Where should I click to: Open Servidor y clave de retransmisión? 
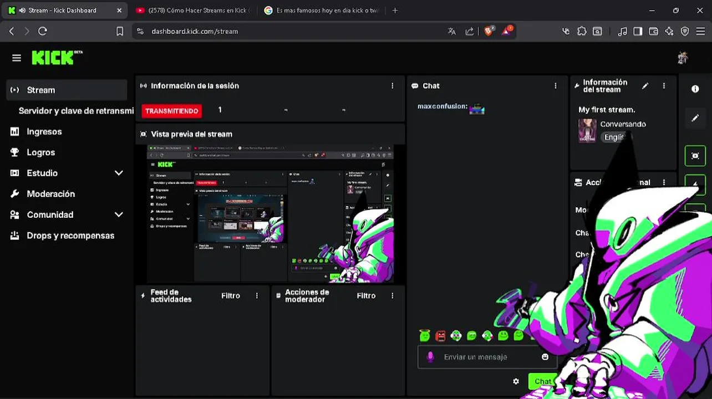(76, 111)
